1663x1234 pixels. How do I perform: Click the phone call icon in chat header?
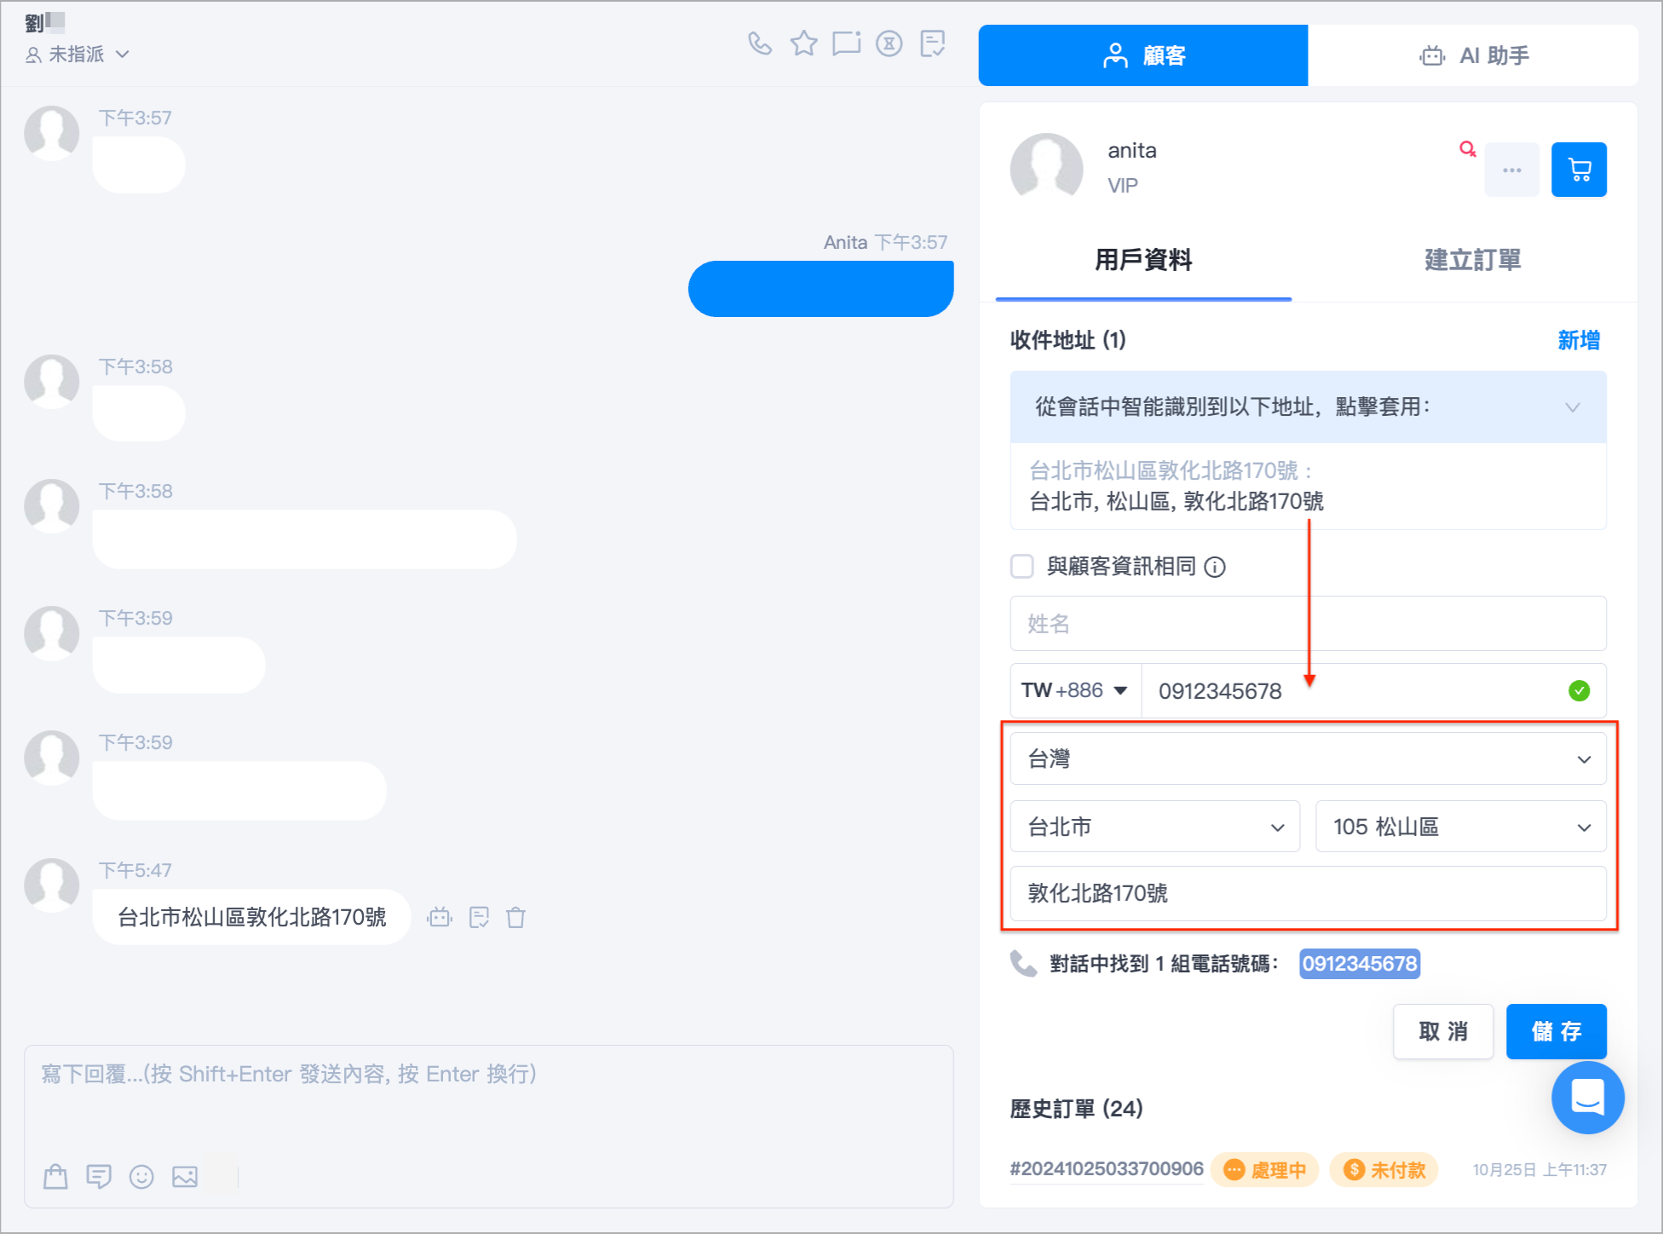tap(759, 43)
